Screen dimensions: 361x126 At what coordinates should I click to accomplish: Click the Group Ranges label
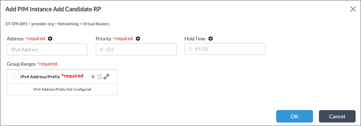[21, 64]
